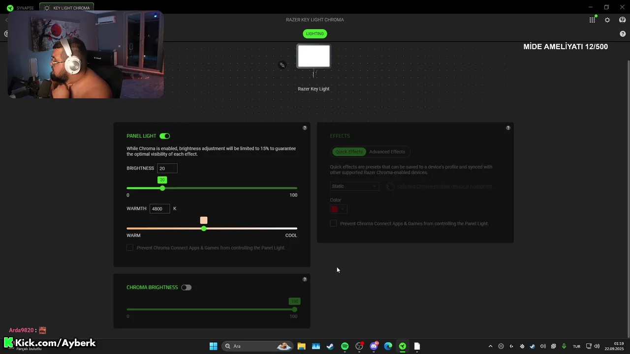Click the Steam icon in system tray
The width and height of the screenshot is (630, 354).
532,346
